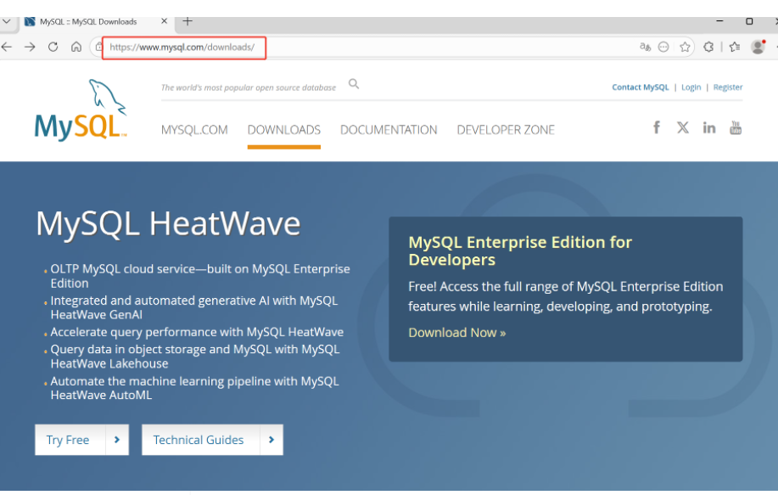Reload the page with refresh icon
778x495 pixels.
[x=53, y=48]
